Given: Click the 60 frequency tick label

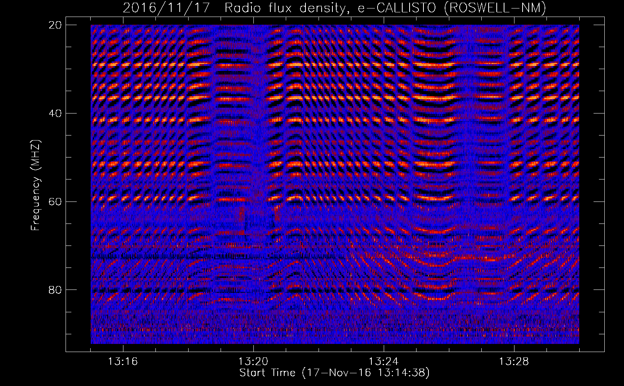Looking at the screenshot, I should click(55, 202).
